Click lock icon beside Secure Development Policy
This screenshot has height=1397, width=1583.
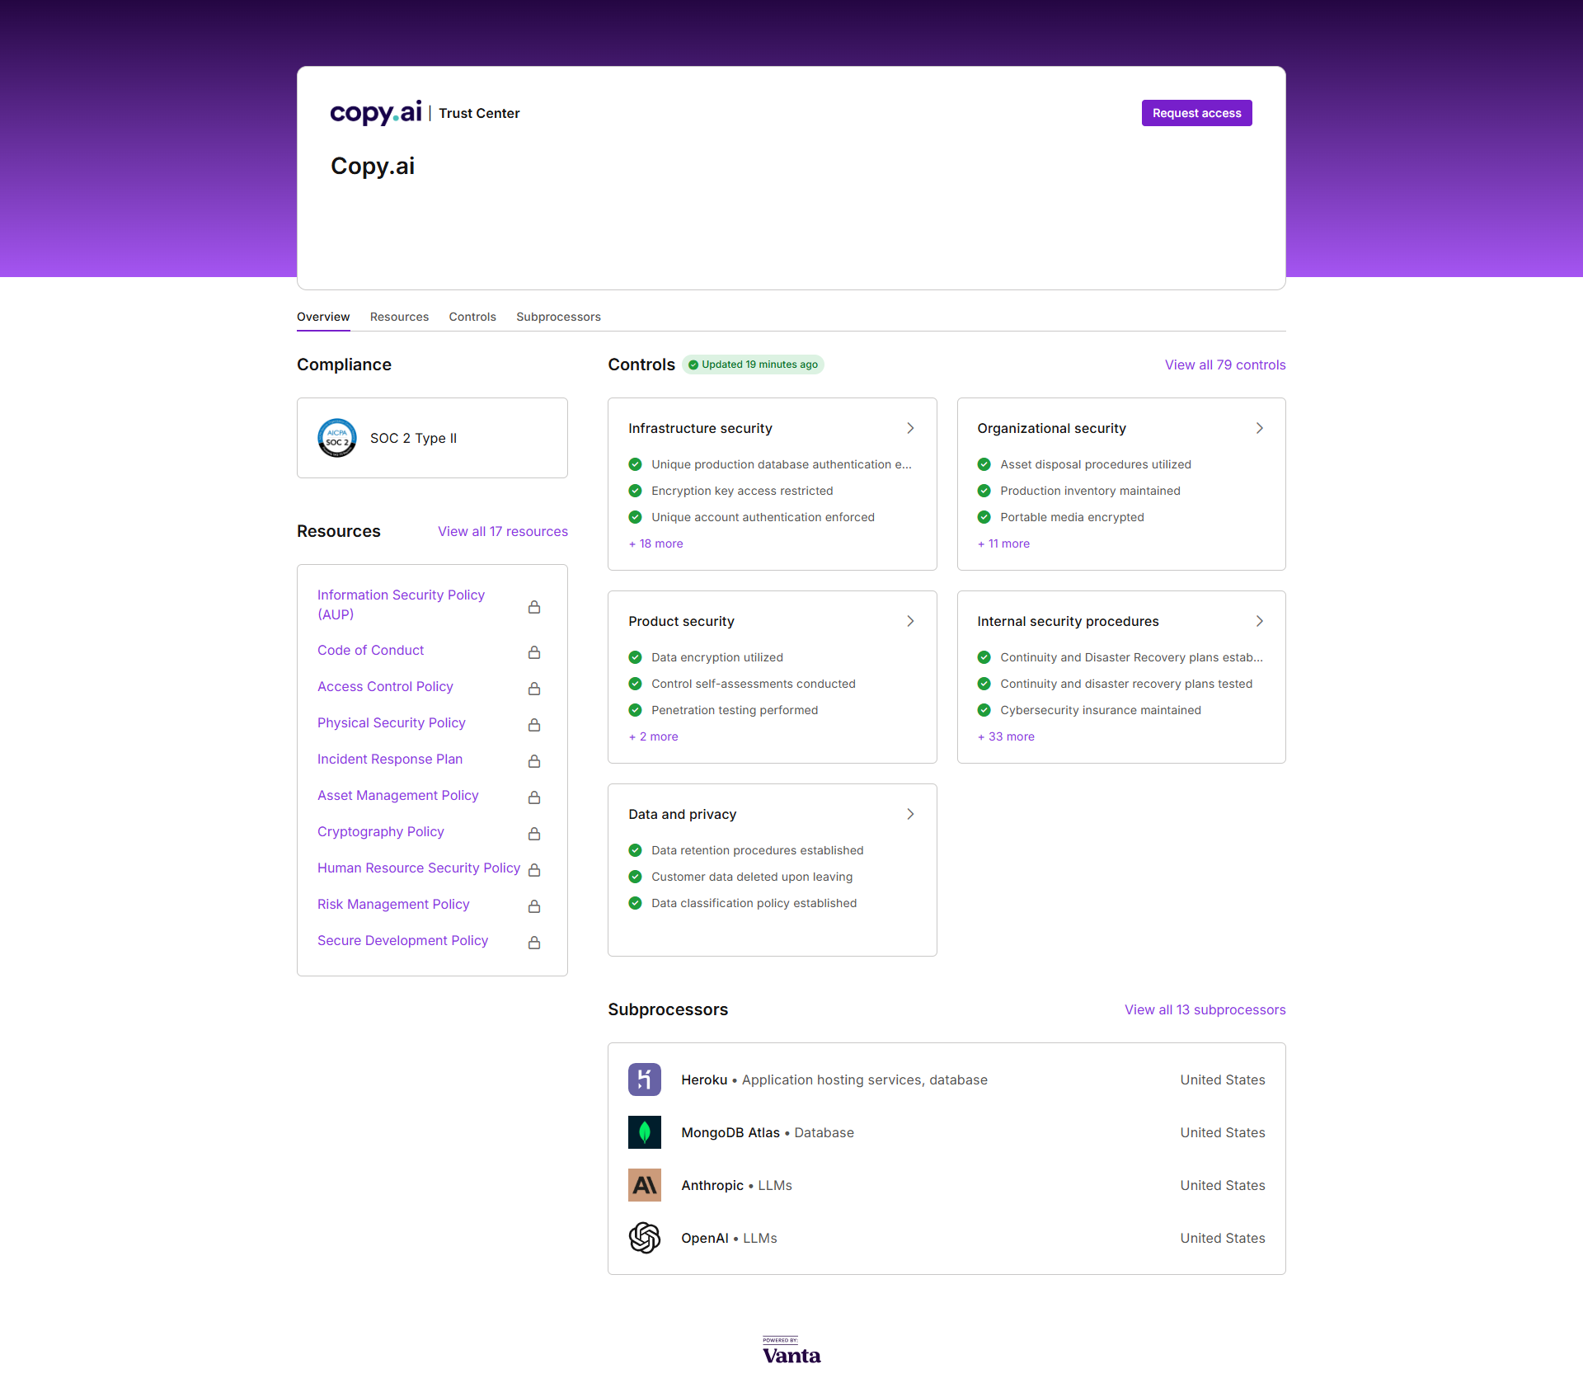click(x=534, y=943)
